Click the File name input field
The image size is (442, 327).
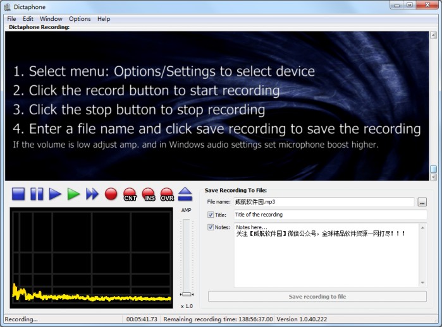click(x=324, y=202)
